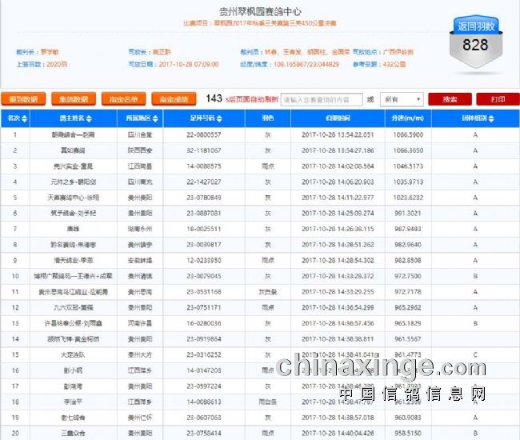Viewport: 520px width, 440px height.
Task: Click the 指定成绩 orange button
Action: 173,99
